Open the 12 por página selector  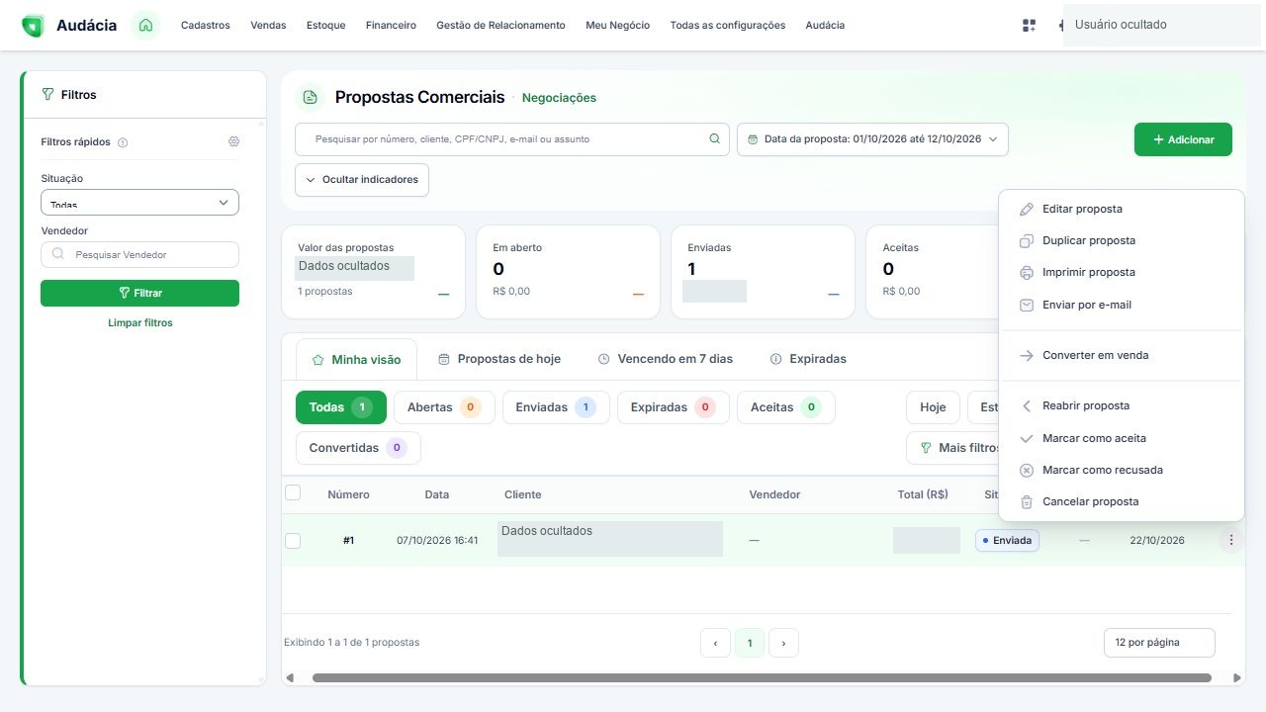(x=1159, y=643)
